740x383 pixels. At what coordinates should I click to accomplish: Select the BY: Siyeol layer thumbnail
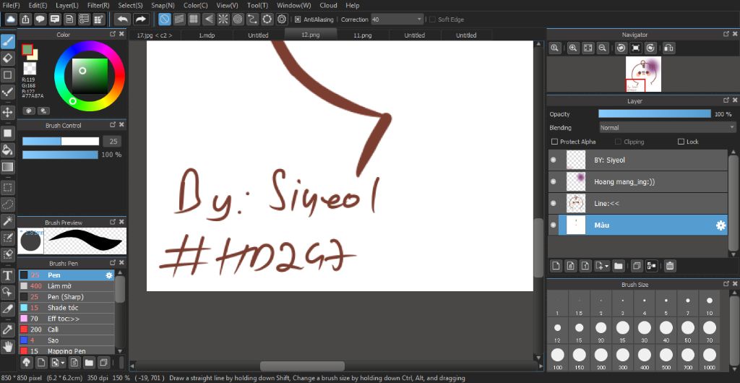(576, 160)
